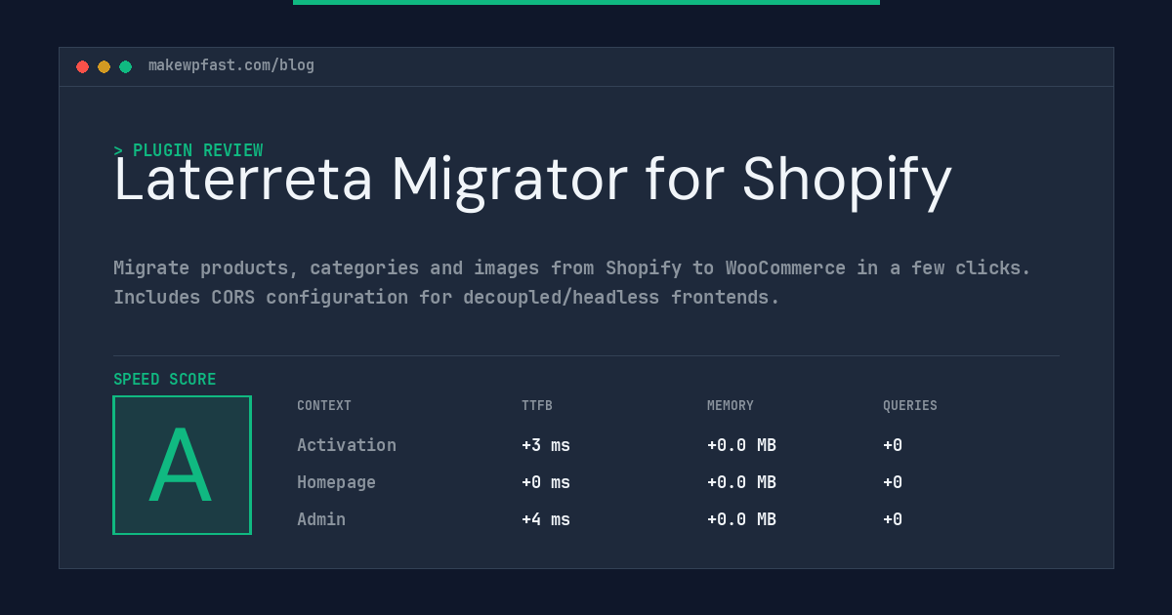Click Homepage TTFB value '+0 ms'
Viewport: 1172px width, 615px height.
pos(546,482)
